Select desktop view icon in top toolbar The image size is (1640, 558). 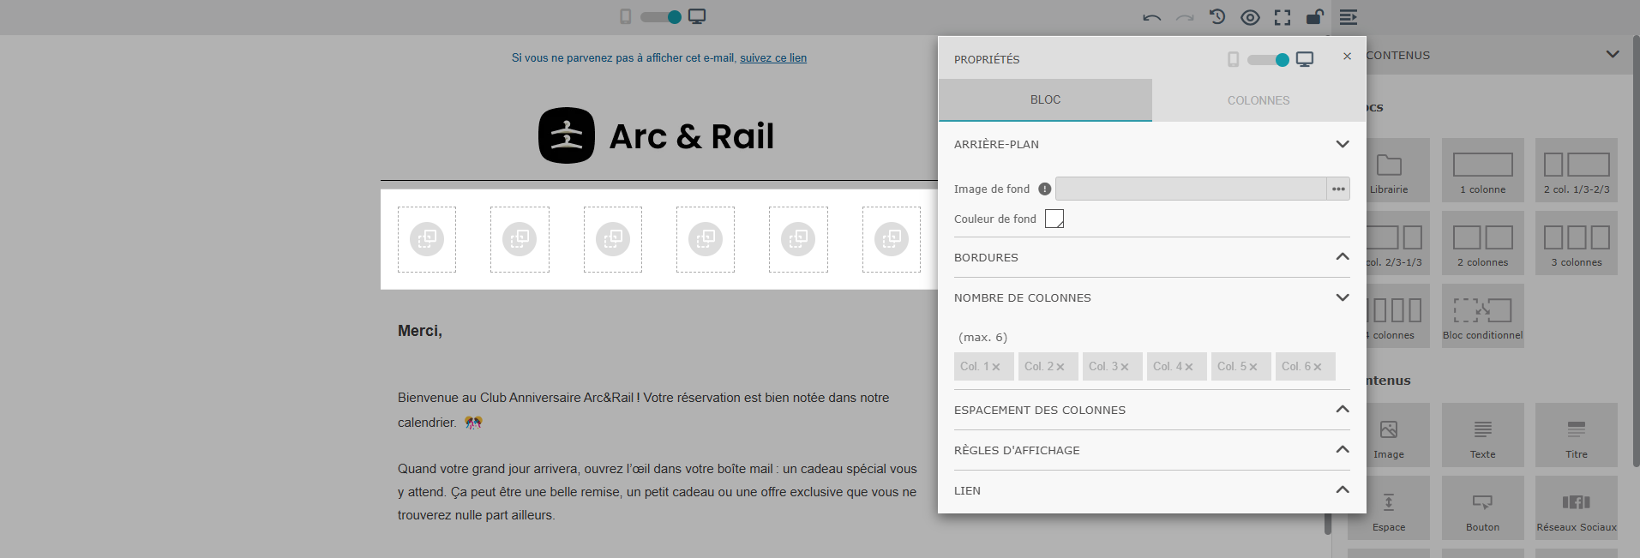pos(697,16)
